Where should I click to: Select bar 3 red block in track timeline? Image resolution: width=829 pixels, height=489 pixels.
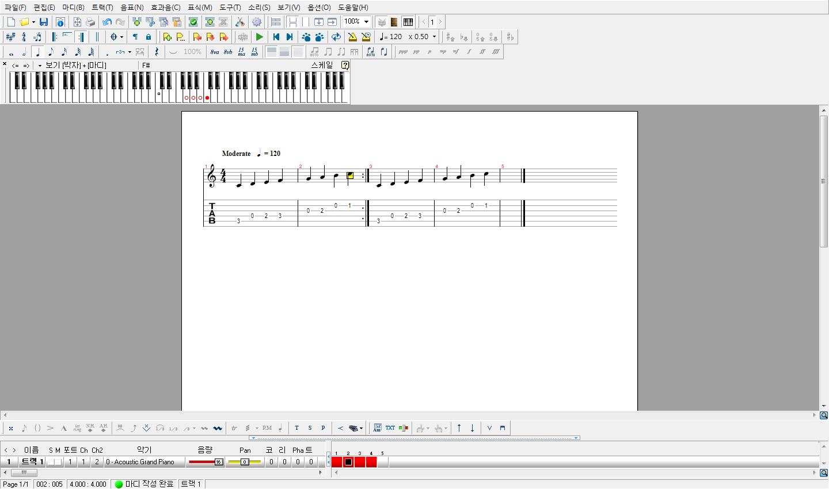(360, 462)
